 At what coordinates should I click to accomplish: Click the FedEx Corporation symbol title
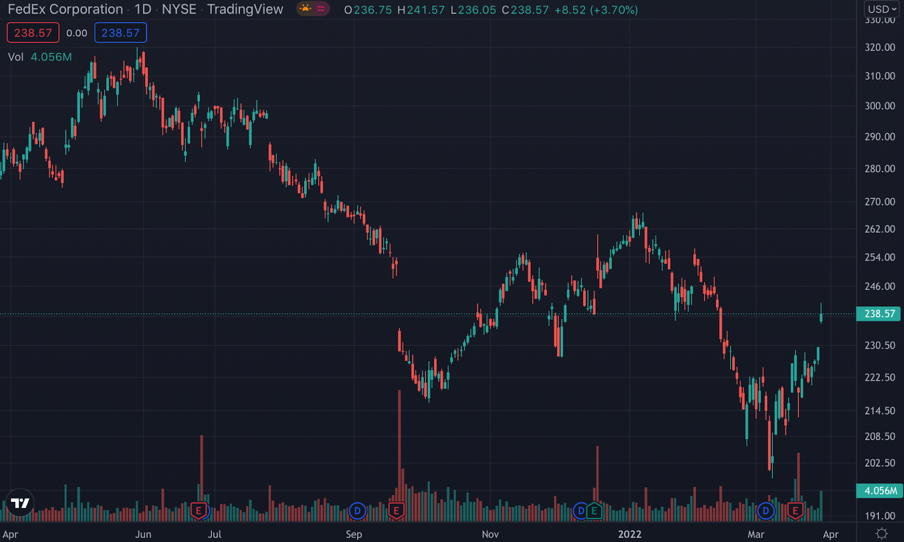tap(66, 9)
